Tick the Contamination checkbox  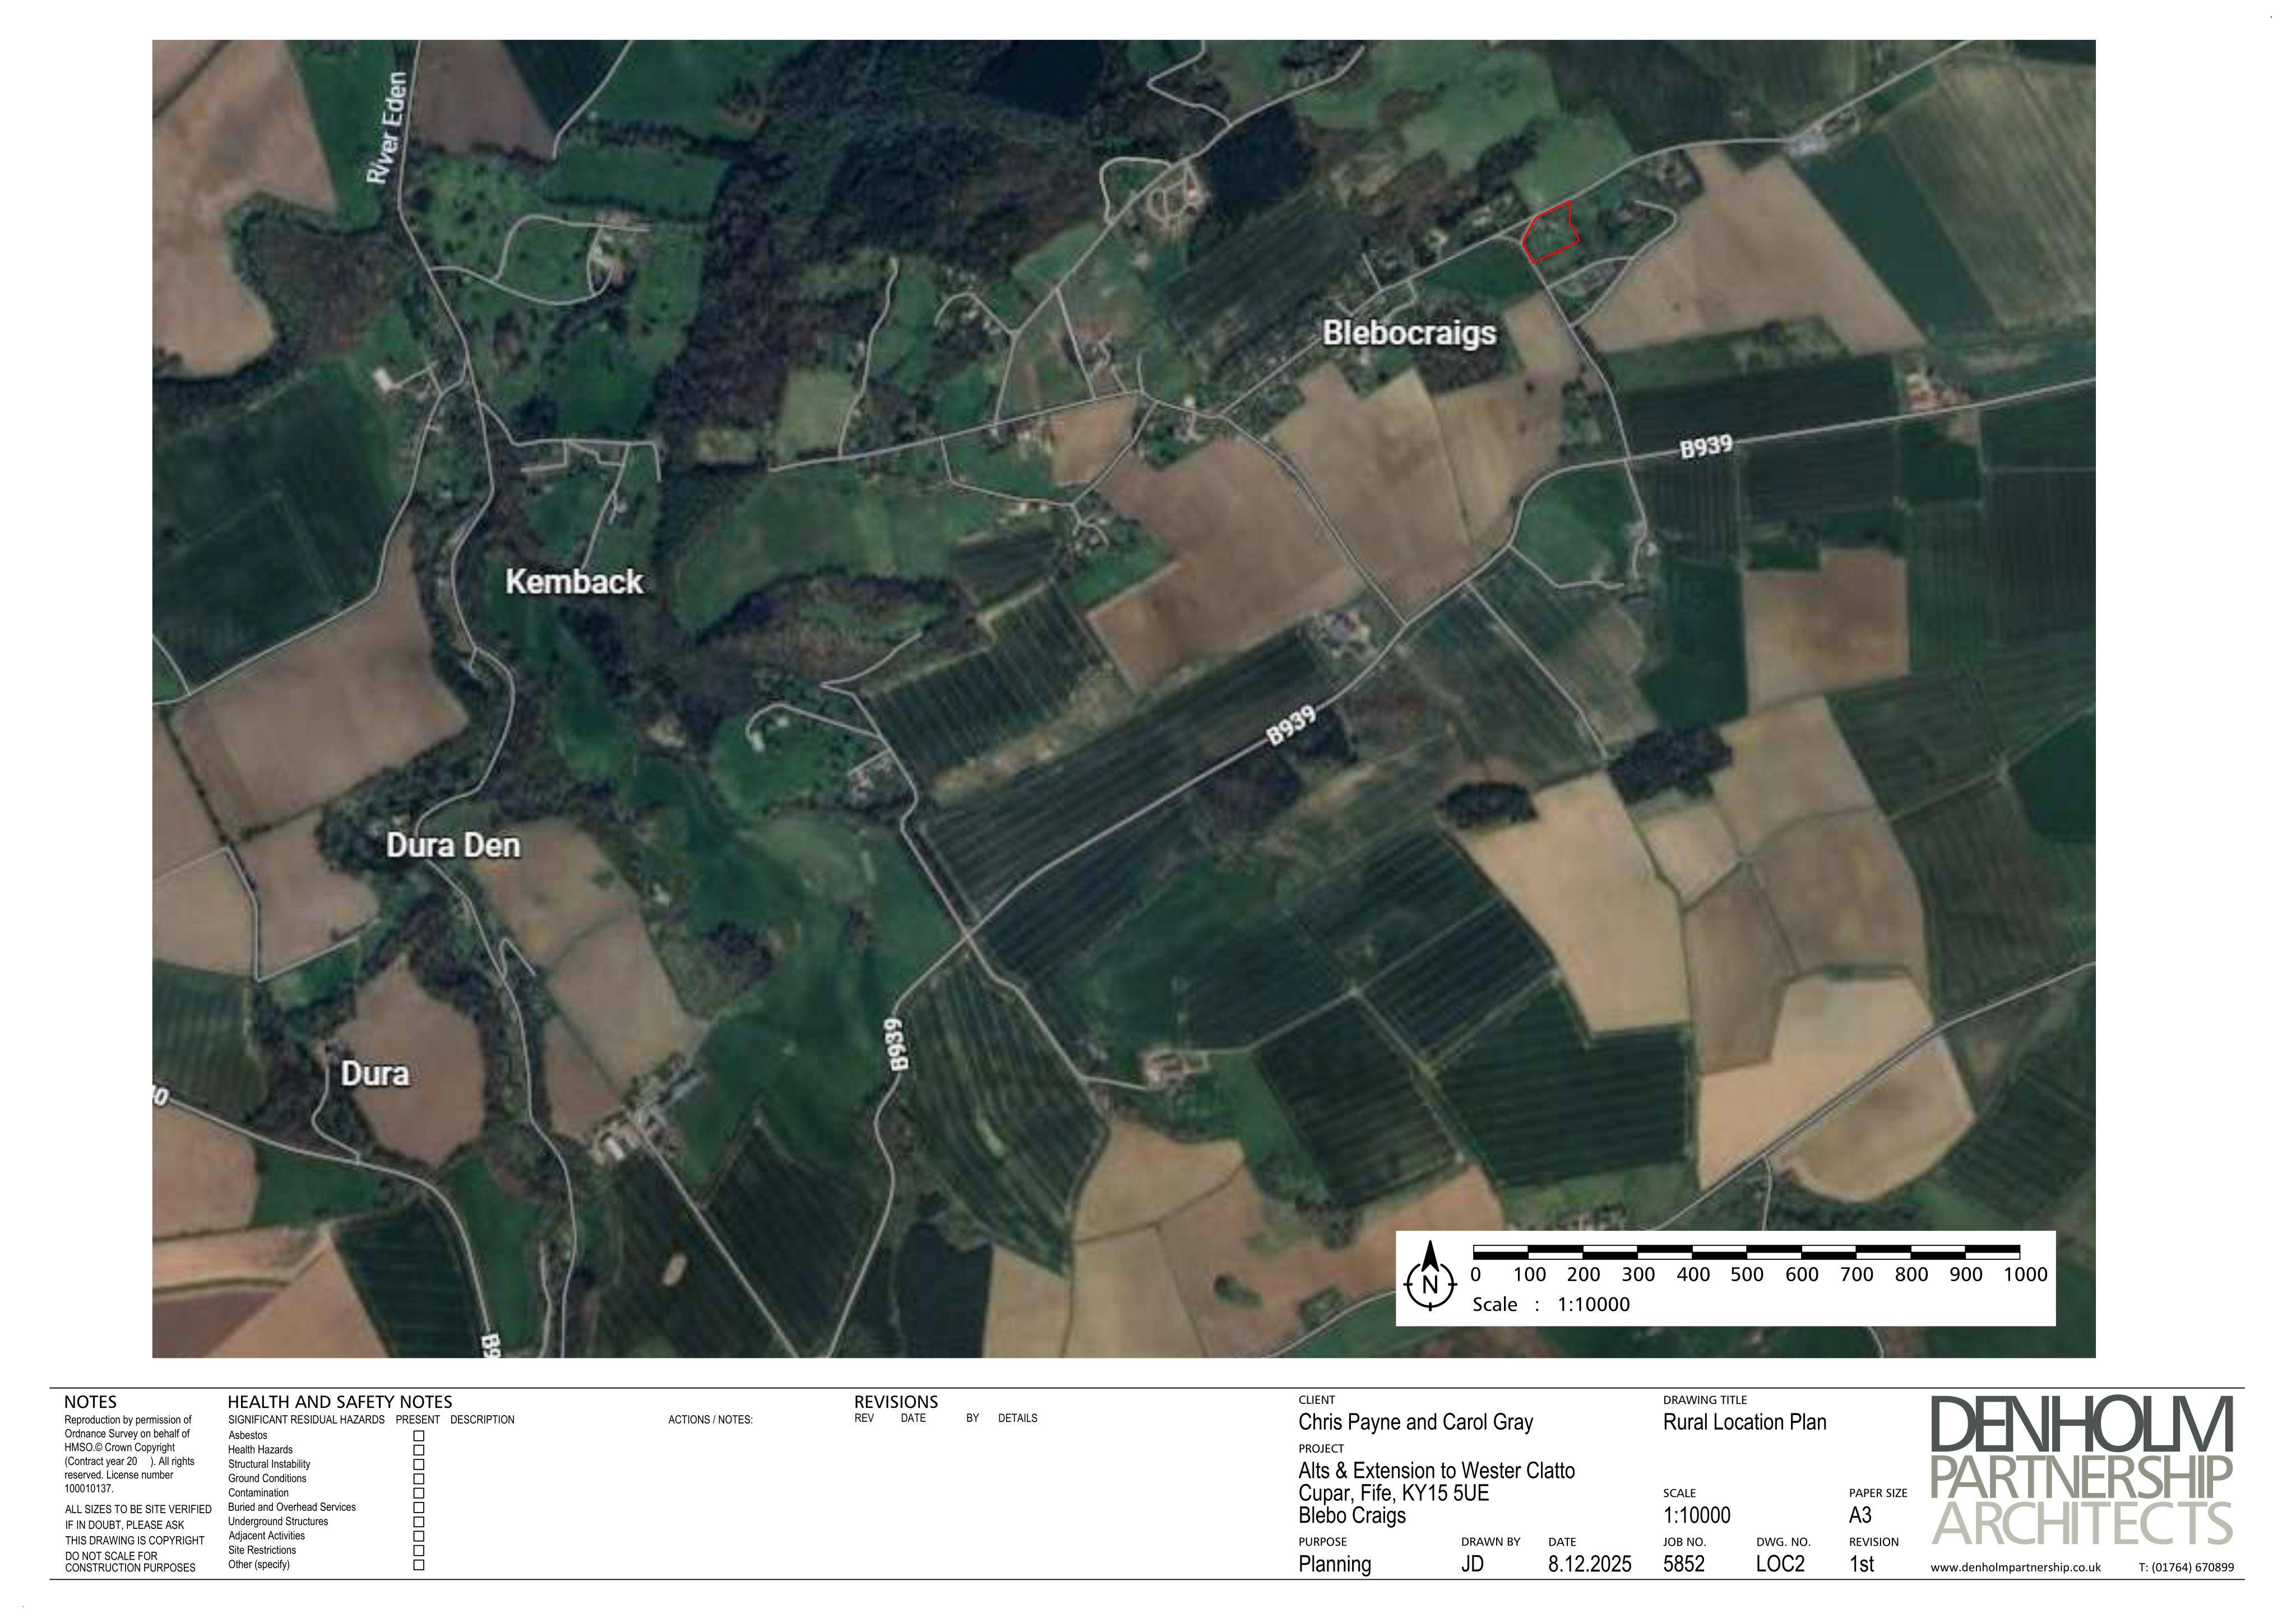click(418, 1493)
